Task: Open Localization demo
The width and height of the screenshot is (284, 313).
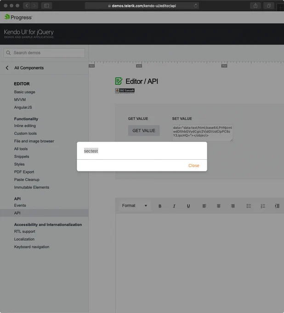Action: pos(24,239)
